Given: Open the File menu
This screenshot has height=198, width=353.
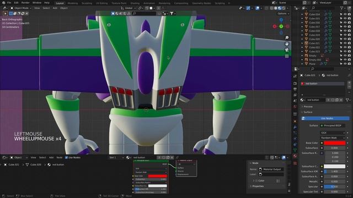Looking at the screenshot, I should point(9,3).
